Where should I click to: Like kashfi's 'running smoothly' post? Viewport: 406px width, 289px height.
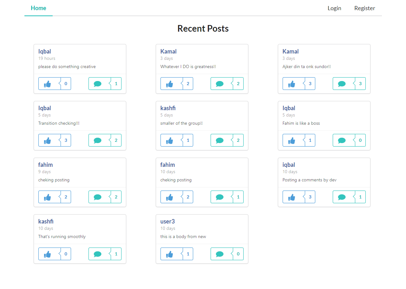point(48,254)
